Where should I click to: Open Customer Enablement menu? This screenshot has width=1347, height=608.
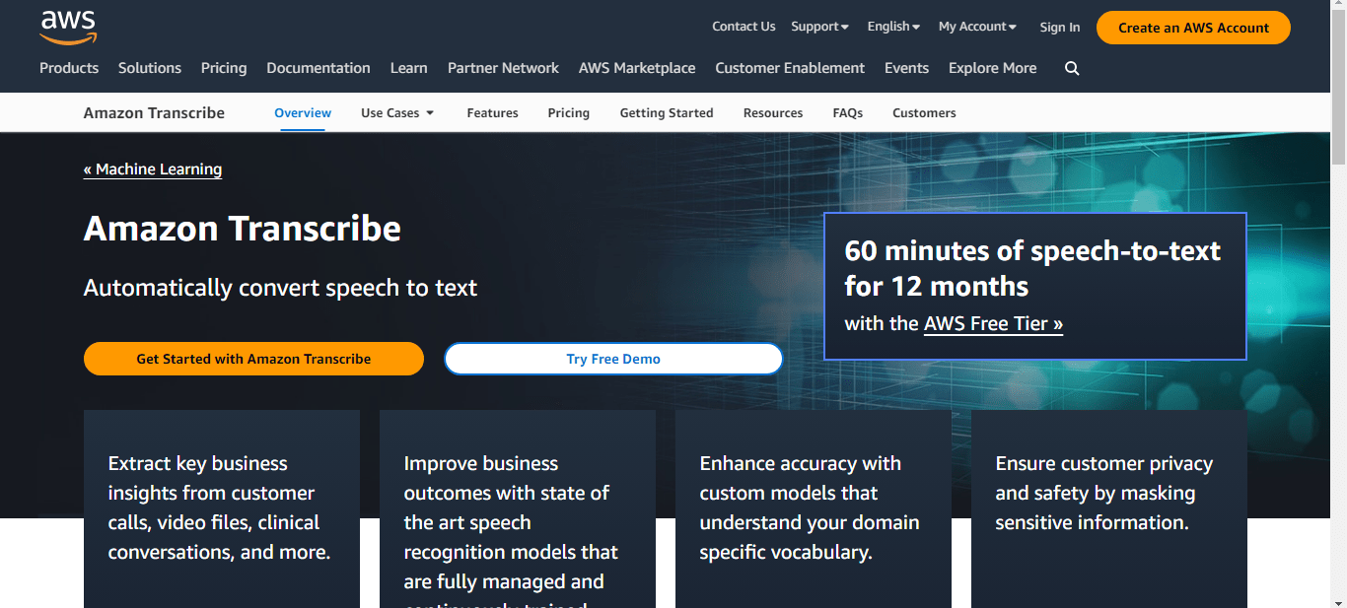(790, 68)
